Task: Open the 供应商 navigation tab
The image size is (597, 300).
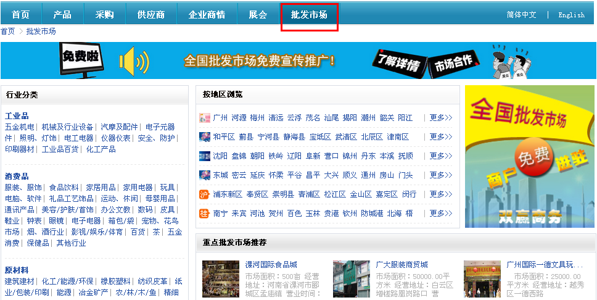Action: click(x=150, y=15)
